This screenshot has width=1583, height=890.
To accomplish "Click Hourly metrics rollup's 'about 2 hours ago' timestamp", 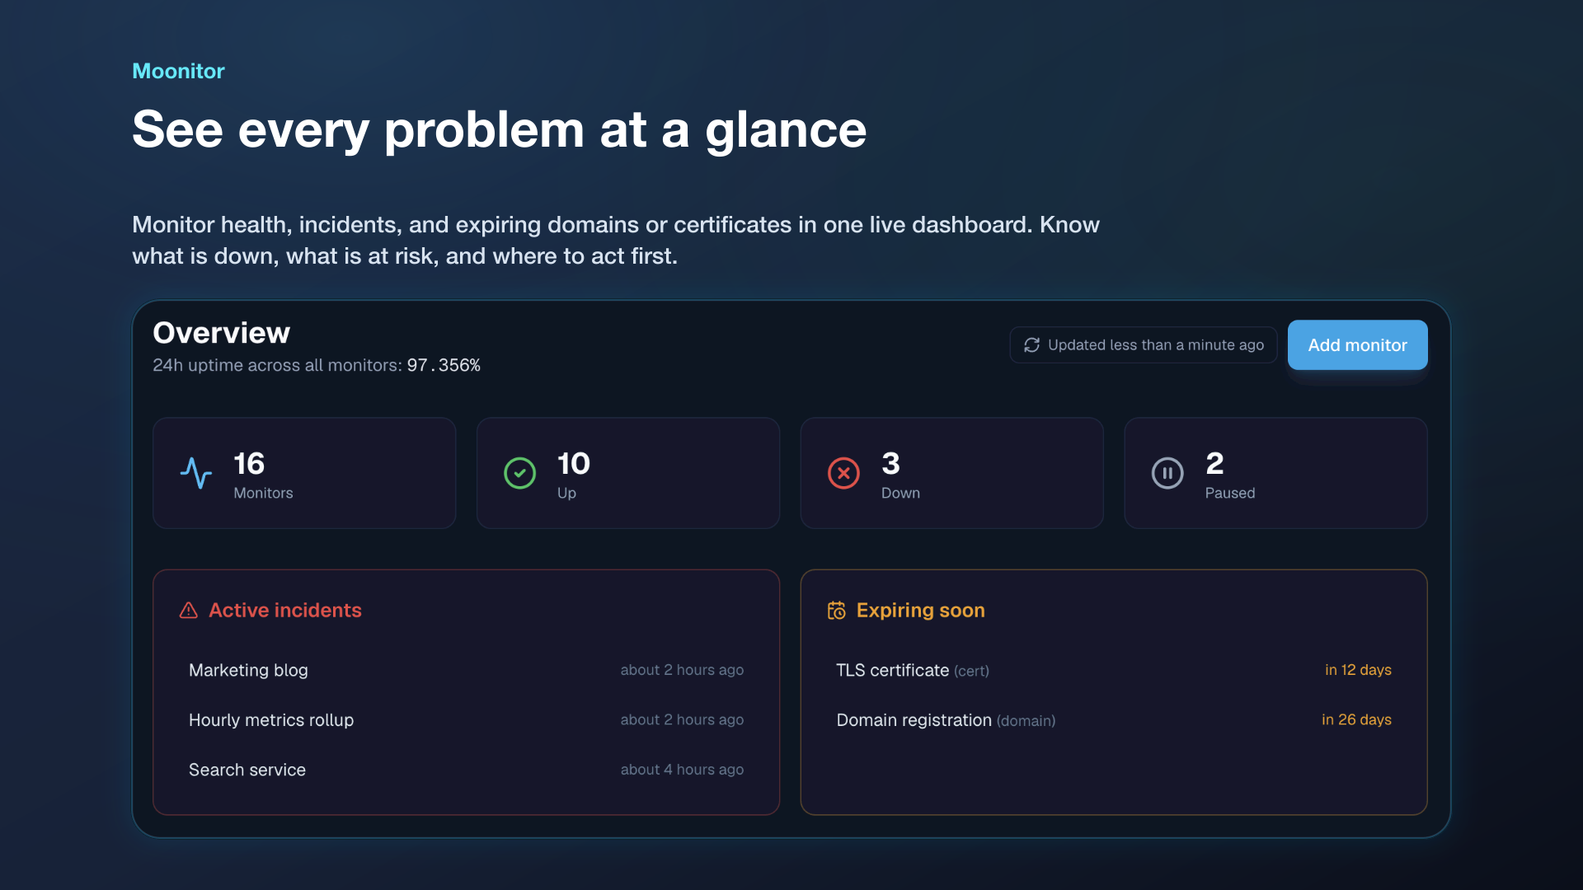I will [682, 719].
